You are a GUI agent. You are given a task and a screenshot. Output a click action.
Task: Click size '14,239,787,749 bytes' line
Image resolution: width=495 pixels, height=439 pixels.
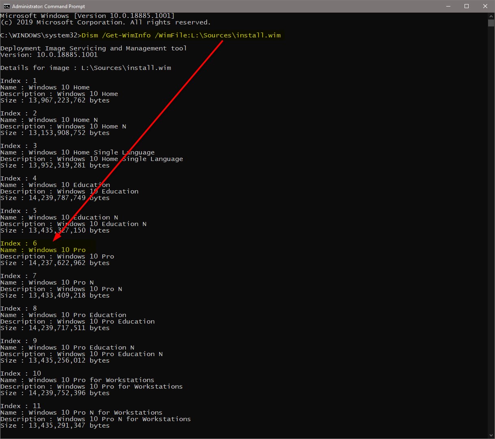[x=55, y=198]
